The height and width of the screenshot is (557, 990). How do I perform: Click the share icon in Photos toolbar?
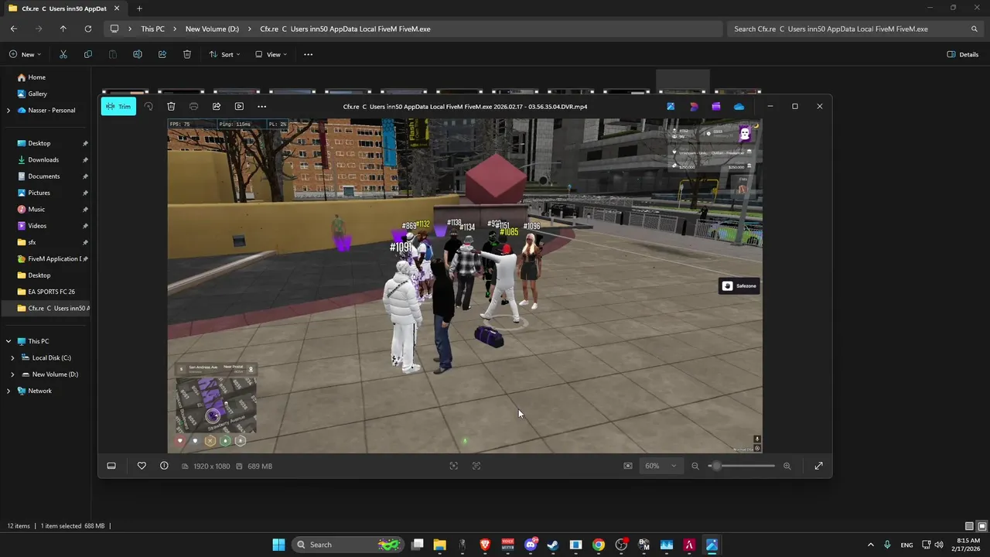[217, 106]
